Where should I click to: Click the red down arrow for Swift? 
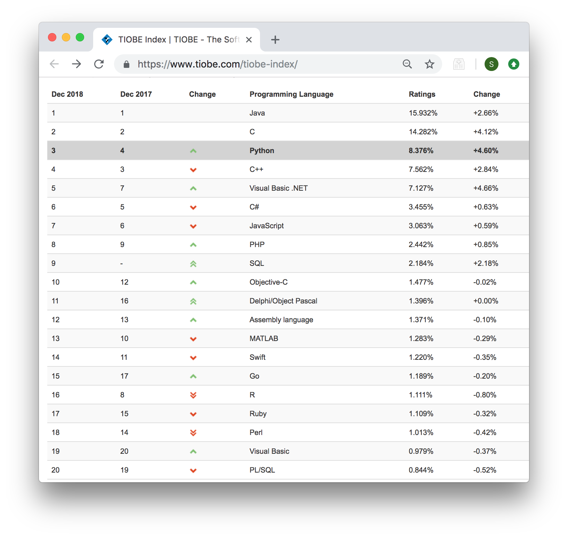[193, 358]
